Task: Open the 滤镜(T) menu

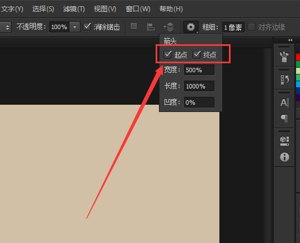Action: 74,9
